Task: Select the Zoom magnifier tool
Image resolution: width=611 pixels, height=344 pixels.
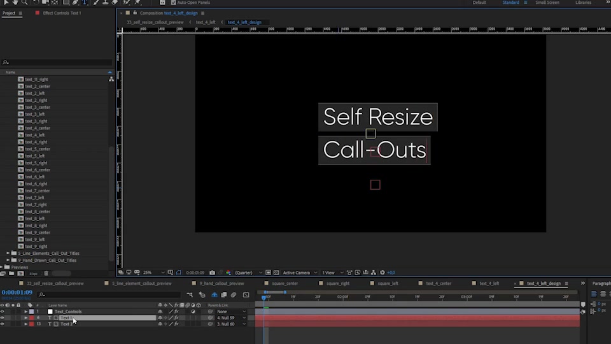Action: (x=25, y=3)
